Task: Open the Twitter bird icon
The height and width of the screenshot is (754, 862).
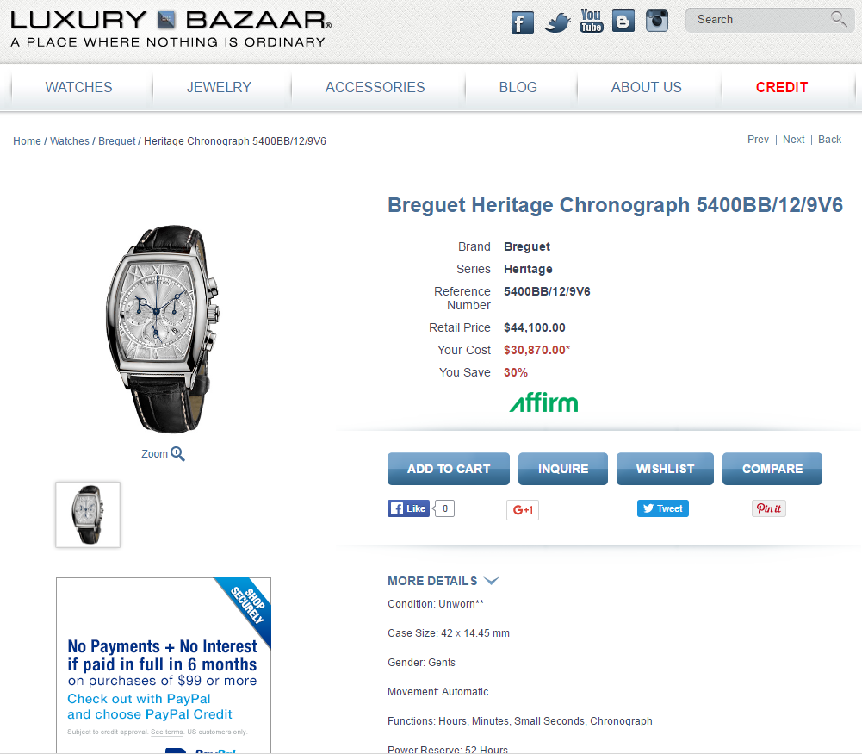Action: [557, 22]
